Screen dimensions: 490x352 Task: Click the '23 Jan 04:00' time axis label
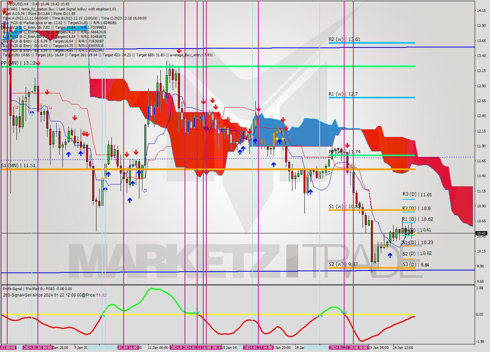click(x=378, y=348)
